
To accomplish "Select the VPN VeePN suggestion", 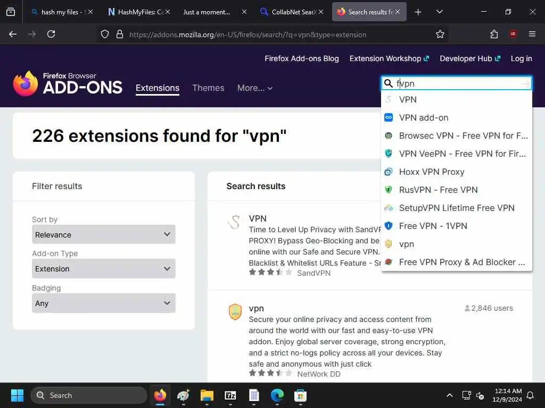I will pos(456,154).
